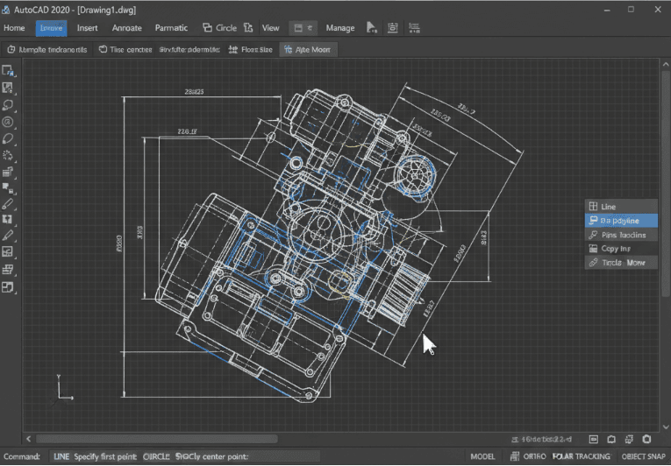
Task: Click the Ajte Moon button
Action: click(308, 50)
